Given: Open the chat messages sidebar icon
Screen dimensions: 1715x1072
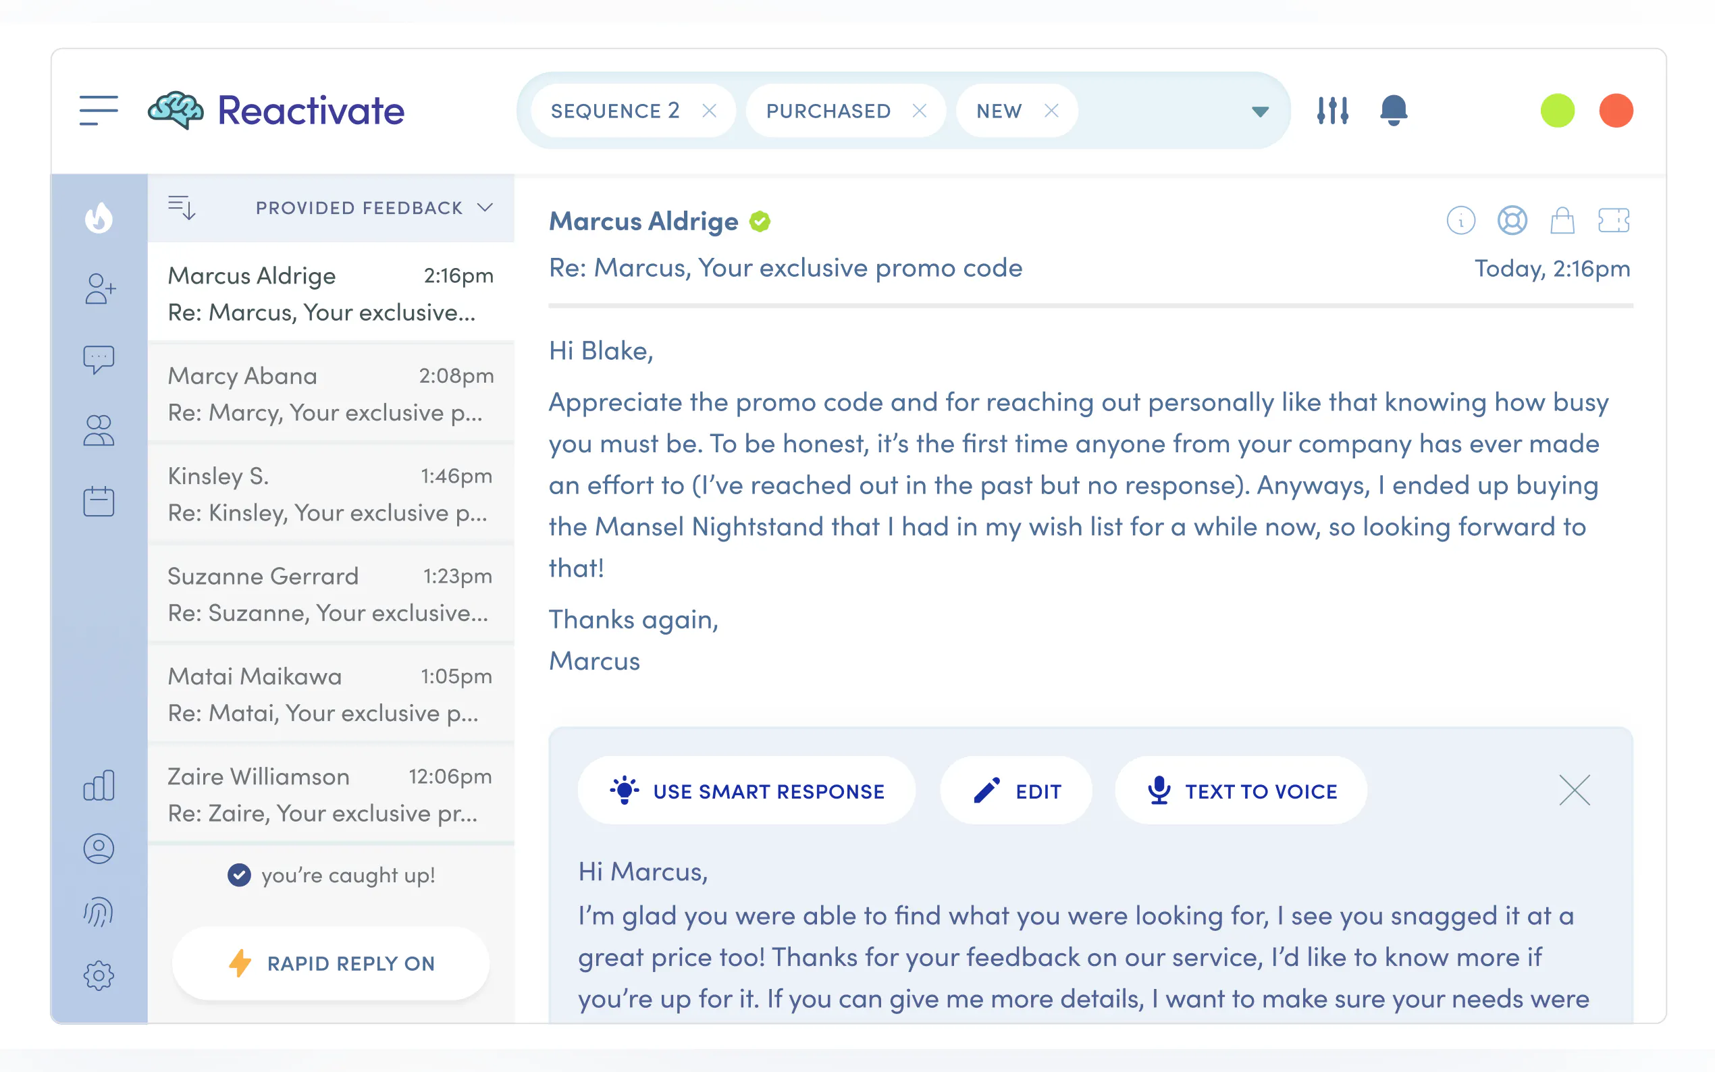Looking at the screenshot, I should coord(99,359).
